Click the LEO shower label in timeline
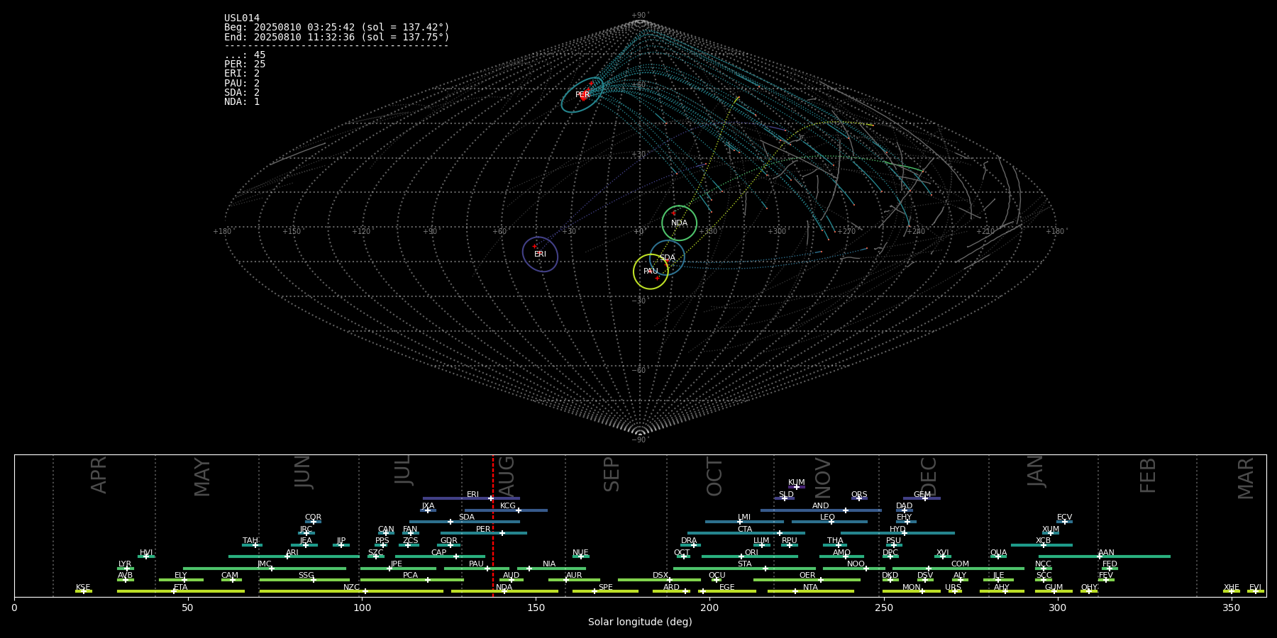The image size is (1277, 638). [828, 517]
